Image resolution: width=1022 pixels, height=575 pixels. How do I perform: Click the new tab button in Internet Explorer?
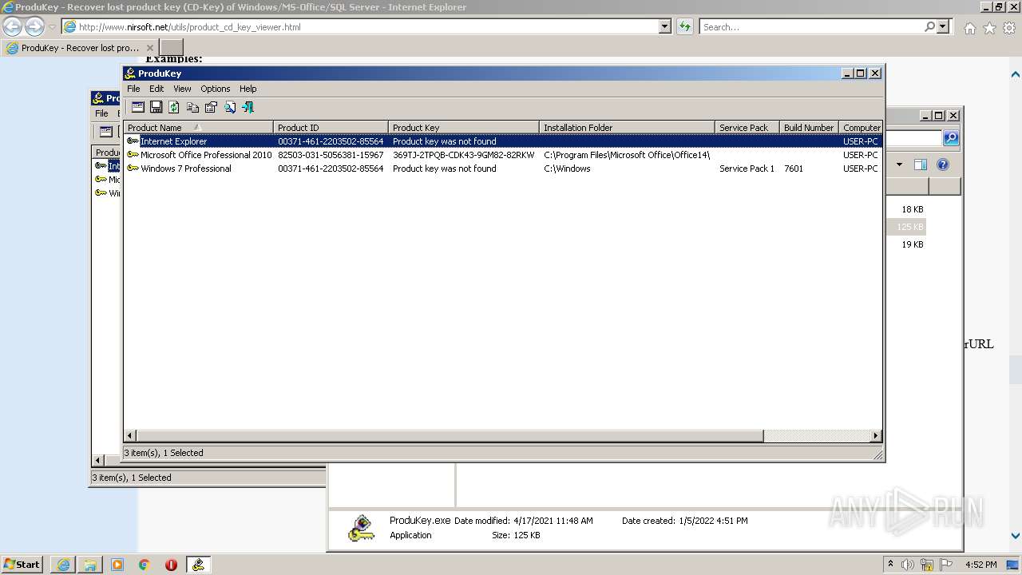172,48
